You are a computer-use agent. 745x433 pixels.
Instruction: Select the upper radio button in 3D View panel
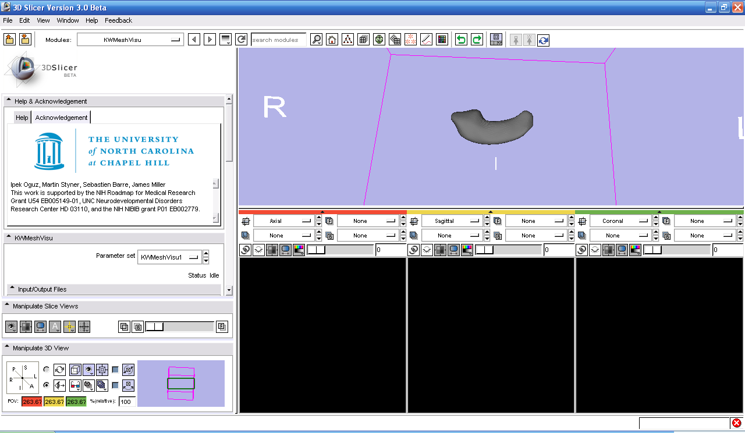47,370
